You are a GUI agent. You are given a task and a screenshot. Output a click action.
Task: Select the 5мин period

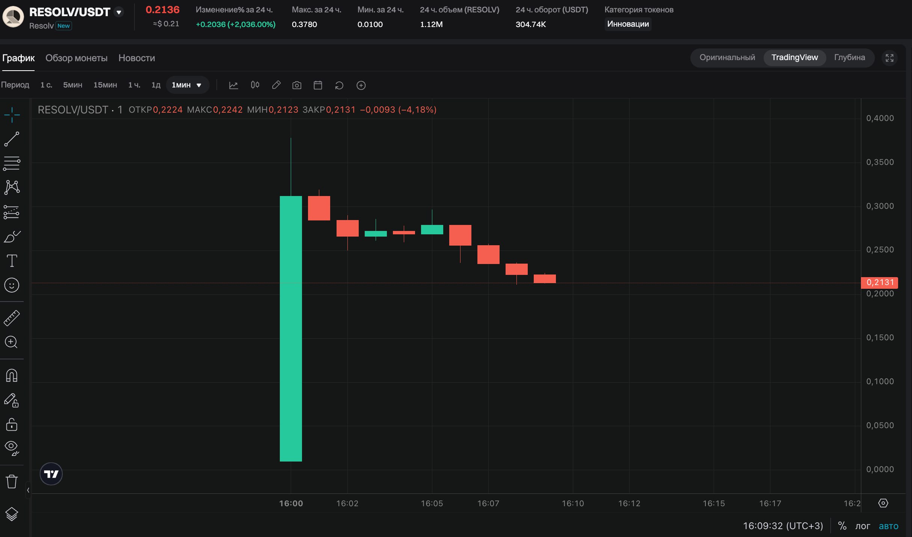(72, 85)
